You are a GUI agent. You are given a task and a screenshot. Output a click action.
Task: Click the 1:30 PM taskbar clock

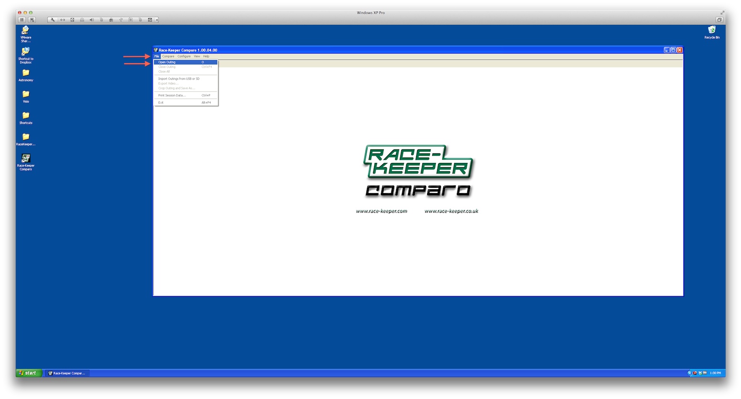715,373
